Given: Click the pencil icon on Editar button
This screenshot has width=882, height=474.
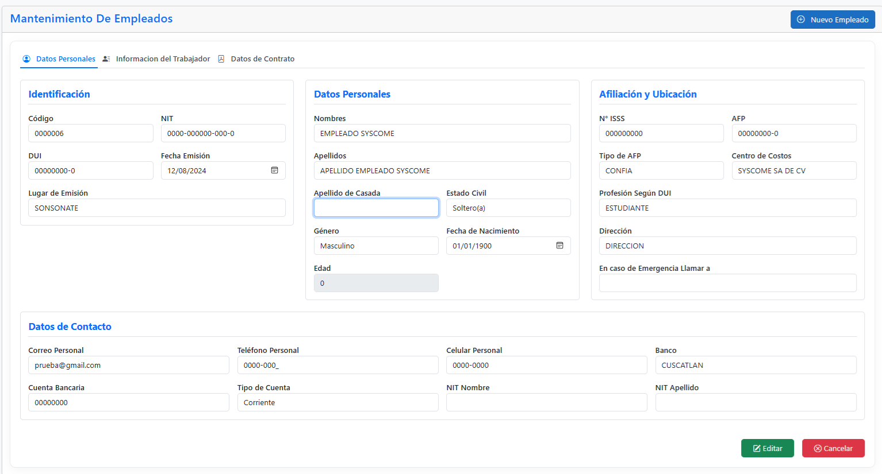Looking at the screenshot, I should [x=757, y=449].
